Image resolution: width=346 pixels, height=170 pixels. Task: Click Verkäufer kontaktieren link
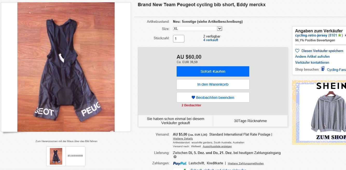312,63
